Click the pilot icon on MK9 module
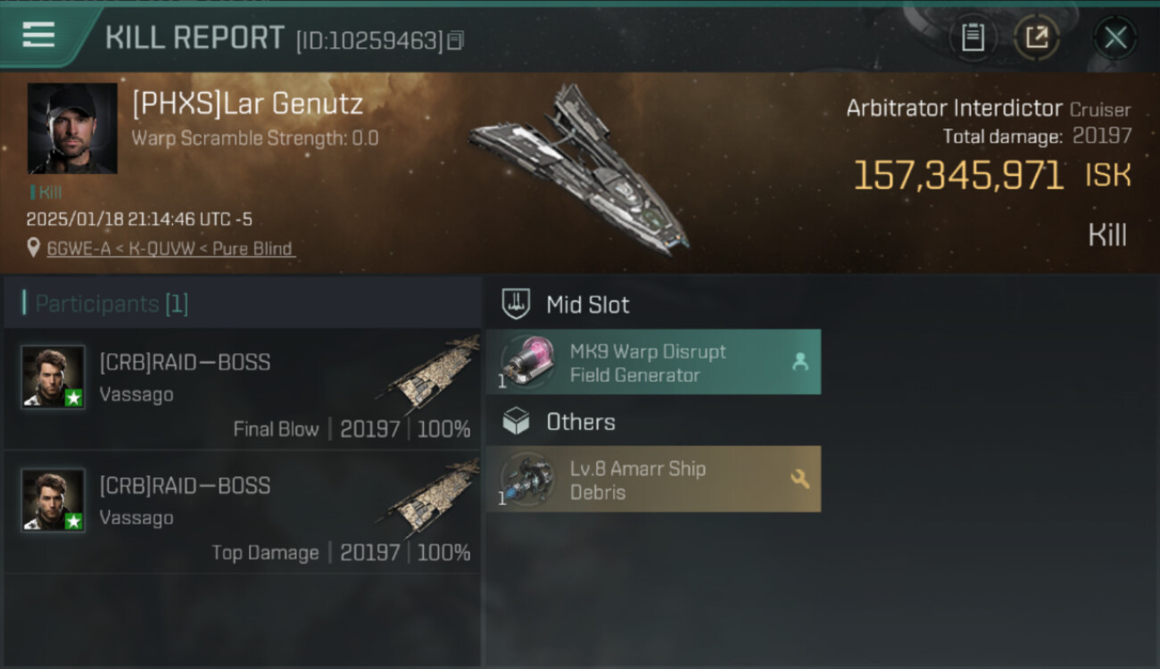This screenshot has width=1160, height=669. (800, 361)
